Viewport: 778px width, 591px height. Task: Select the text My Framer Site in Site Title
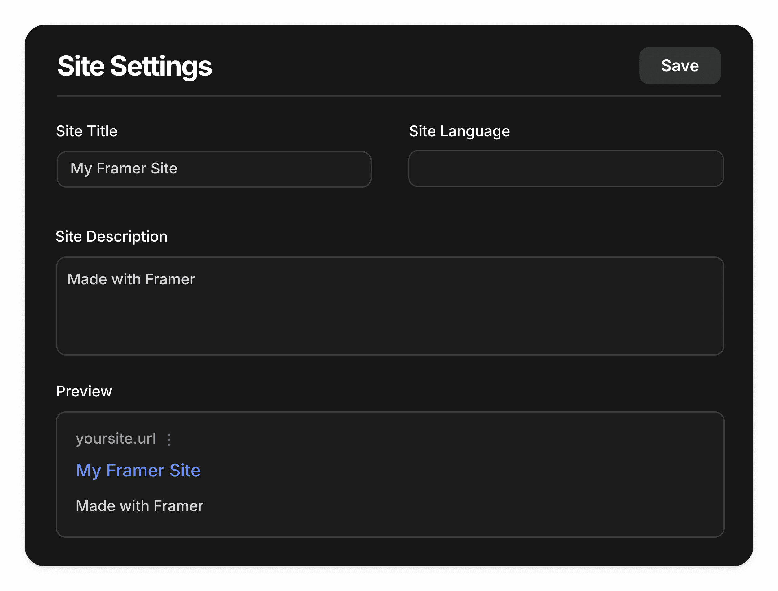click(124, 169)
